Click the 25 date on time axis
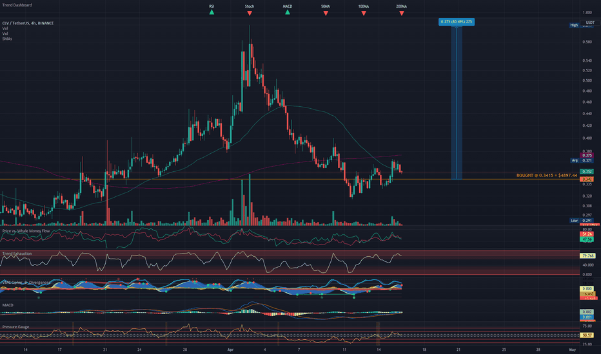 pos(504,349)
